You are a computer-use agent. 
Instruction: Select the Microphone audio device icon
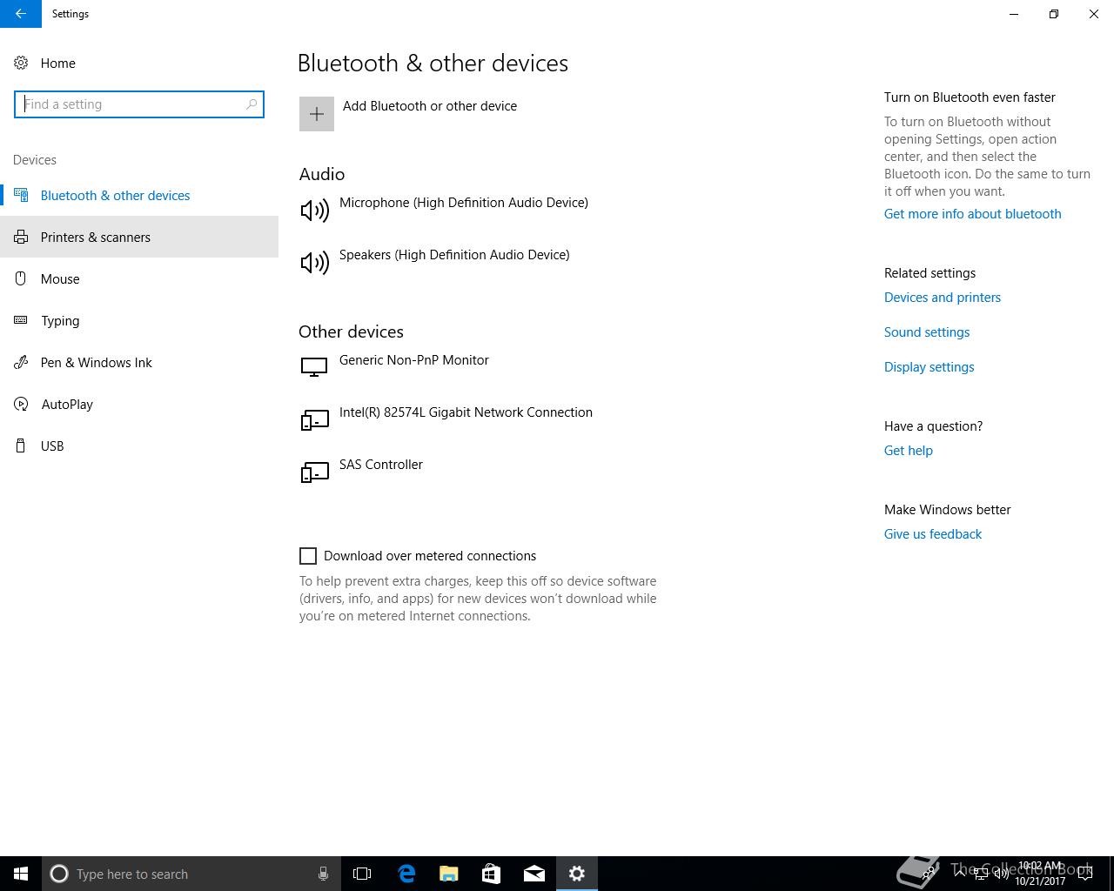314,210
